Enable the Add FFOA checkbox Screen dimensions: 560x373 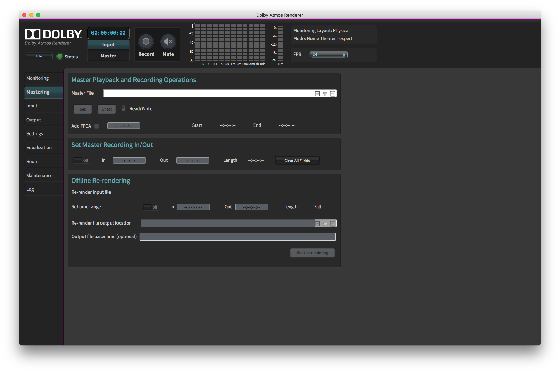(x=97, y=126)
